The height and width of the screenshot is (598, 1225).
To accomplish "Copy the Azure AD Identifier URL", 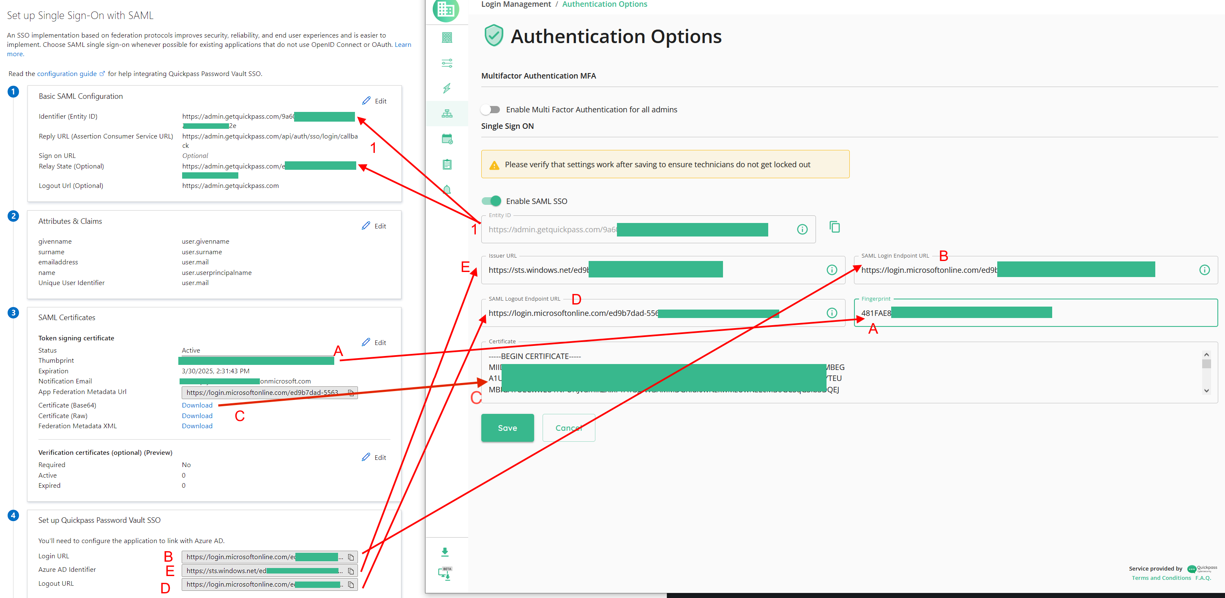I will tap(350, 571).
